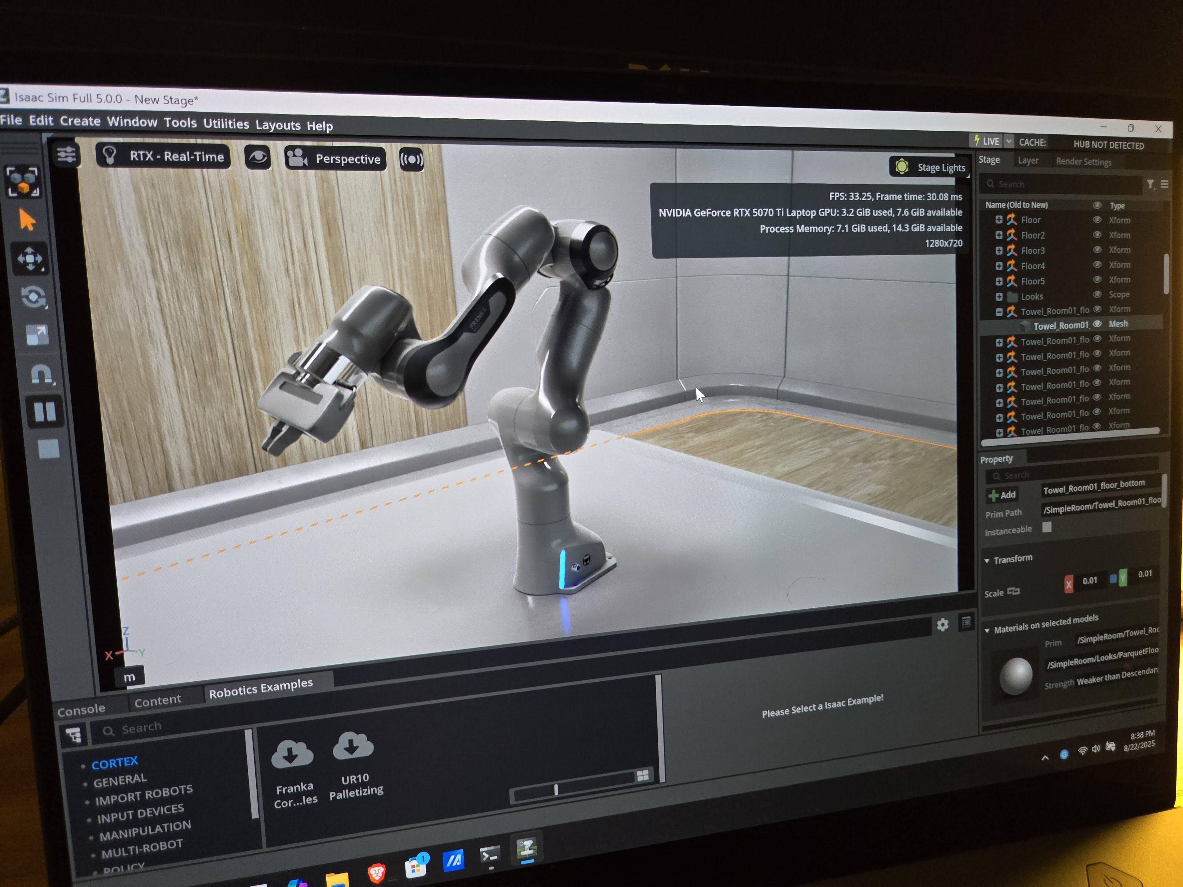Open viewport show/hide eye menu
Viewport: 1183px width, 887px height.
click(257, 157)
